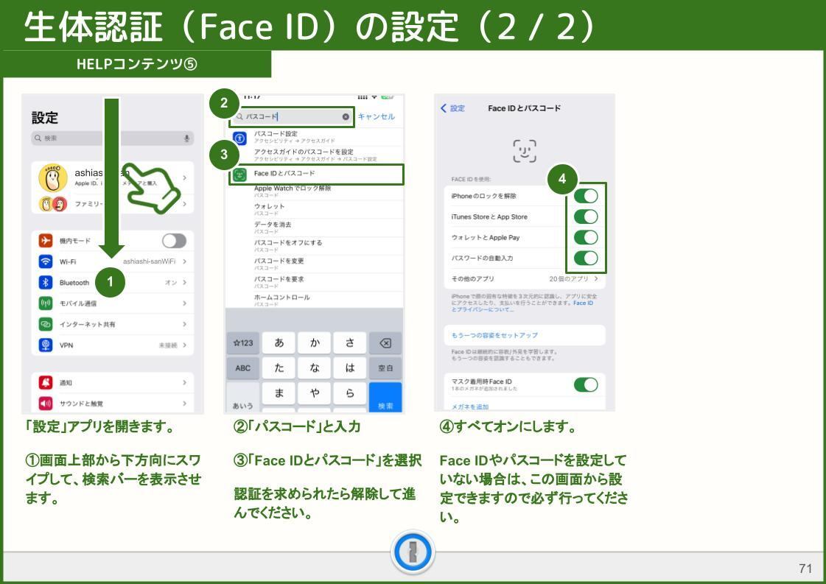
Task: Tap the 空白 space key
Action: [x=385, y=368]
